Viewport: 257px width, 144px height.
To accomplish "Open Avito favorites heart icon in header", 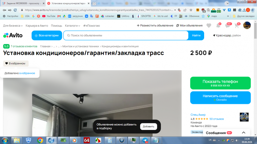I will 209,25.
